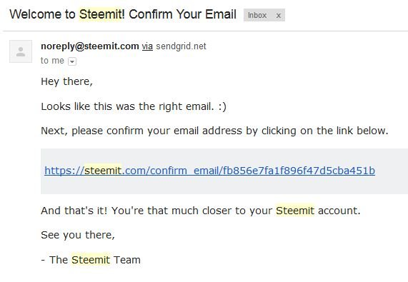Click the 'See you there,' closing line
The image size is (408, 282).
click(78, 235)
